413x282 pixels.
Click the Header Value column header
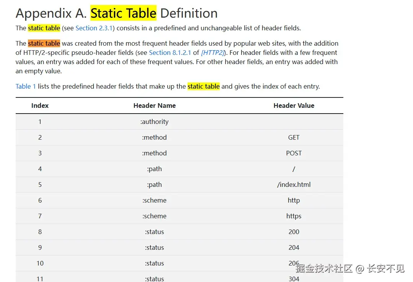(x=294, y=106)
